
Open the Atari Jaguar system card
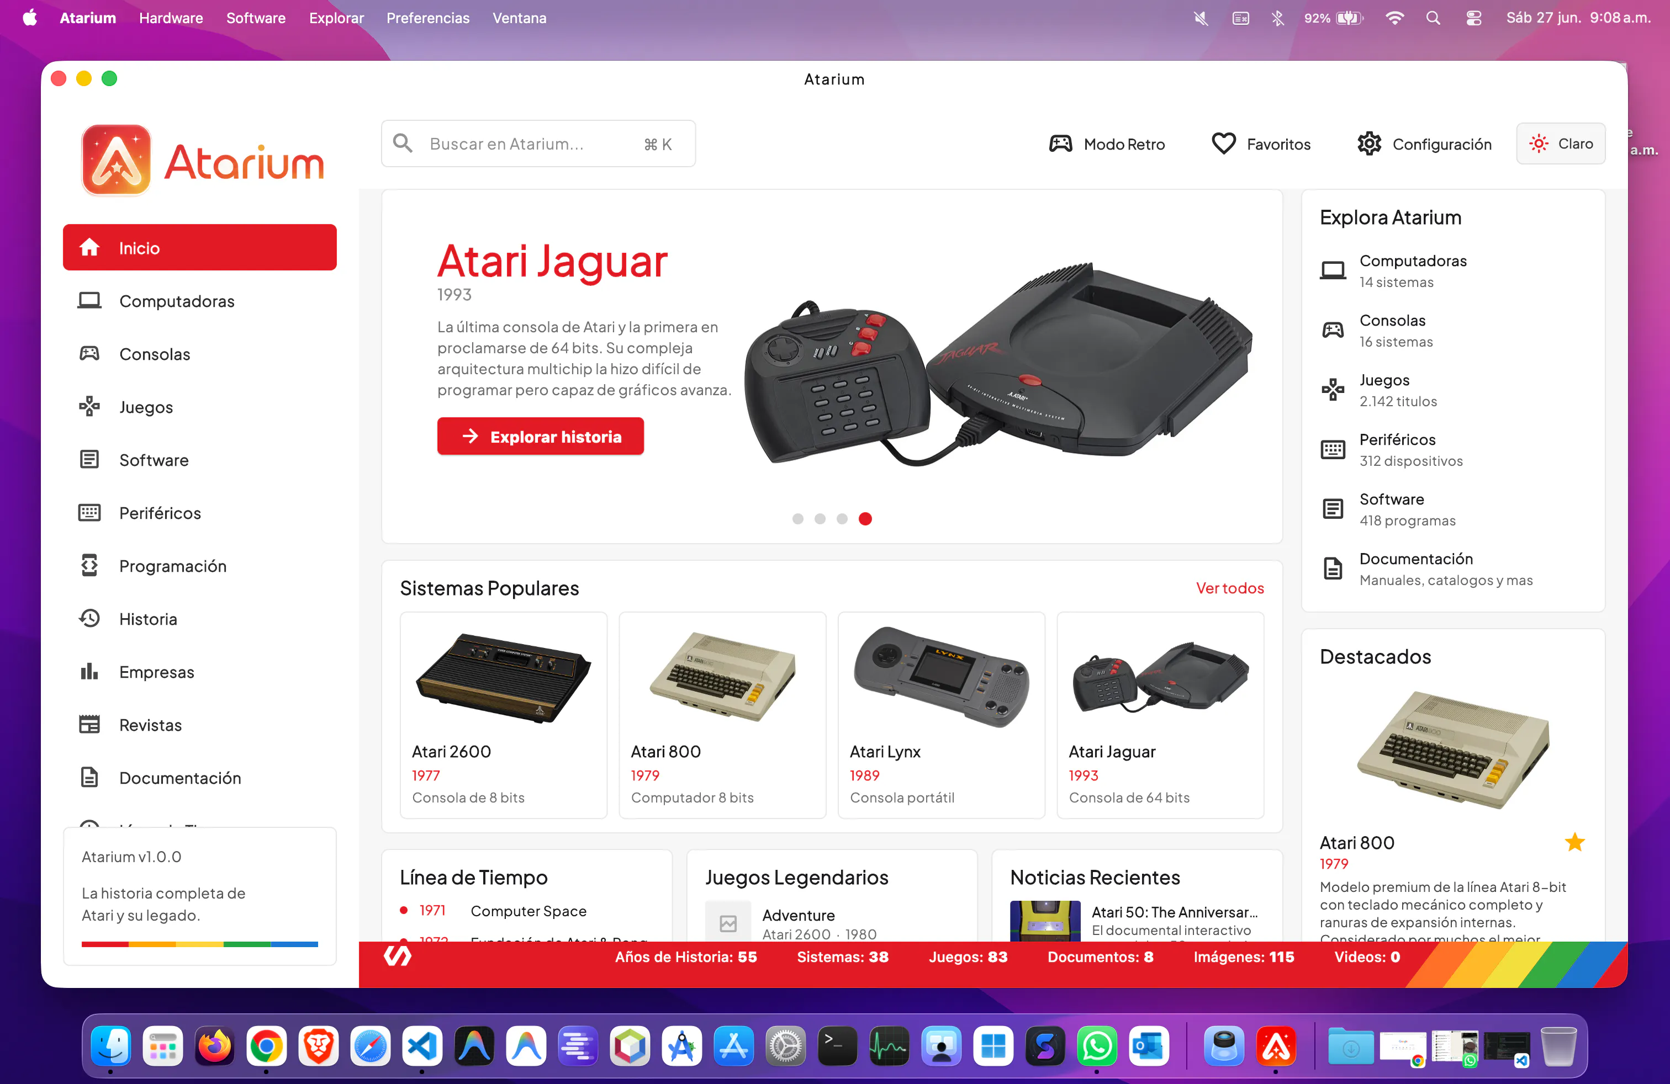tap(1160, 715)
